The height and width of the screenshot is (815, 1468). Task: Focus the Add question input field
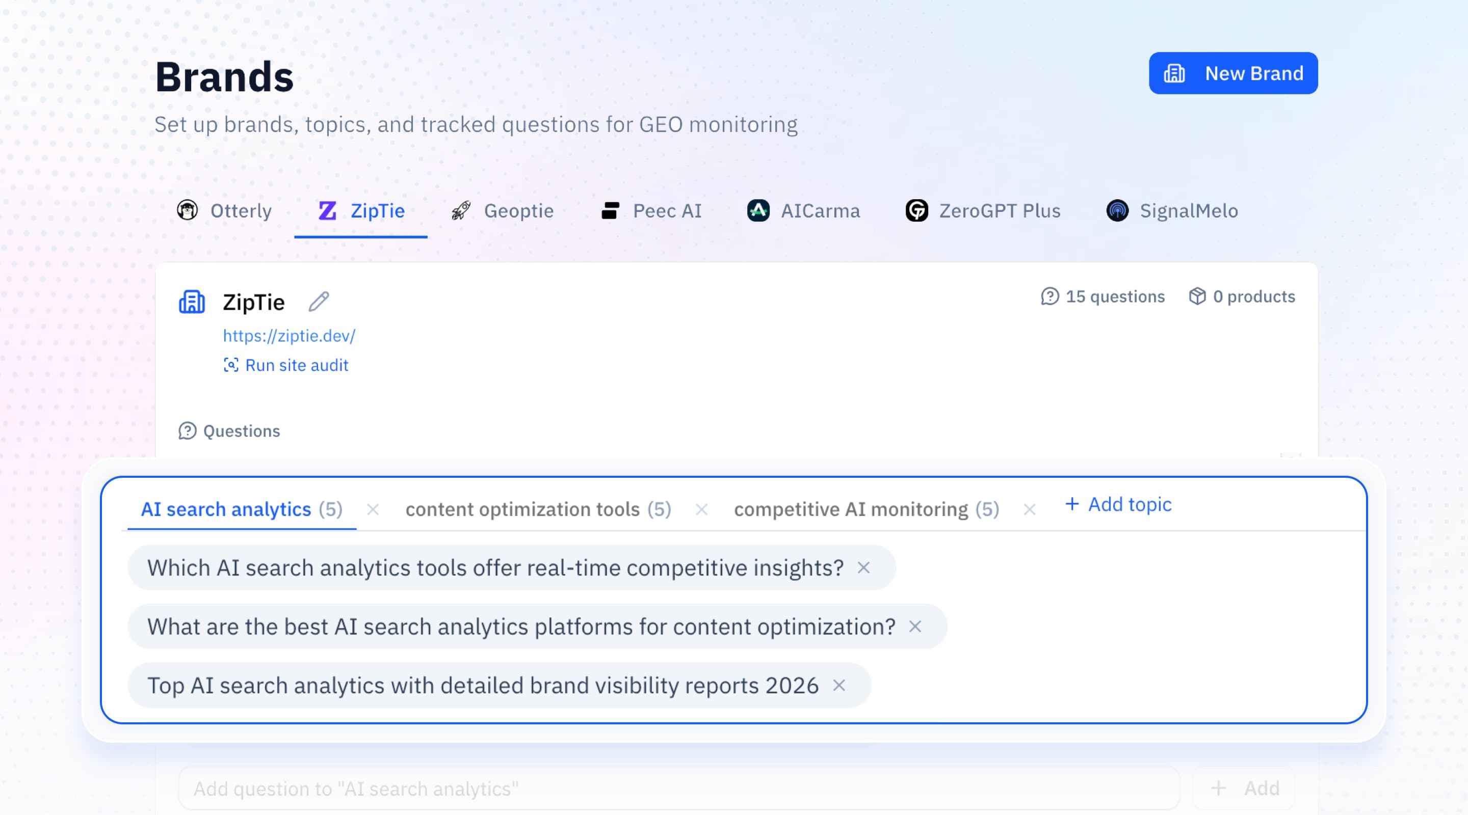coord(679,789)
